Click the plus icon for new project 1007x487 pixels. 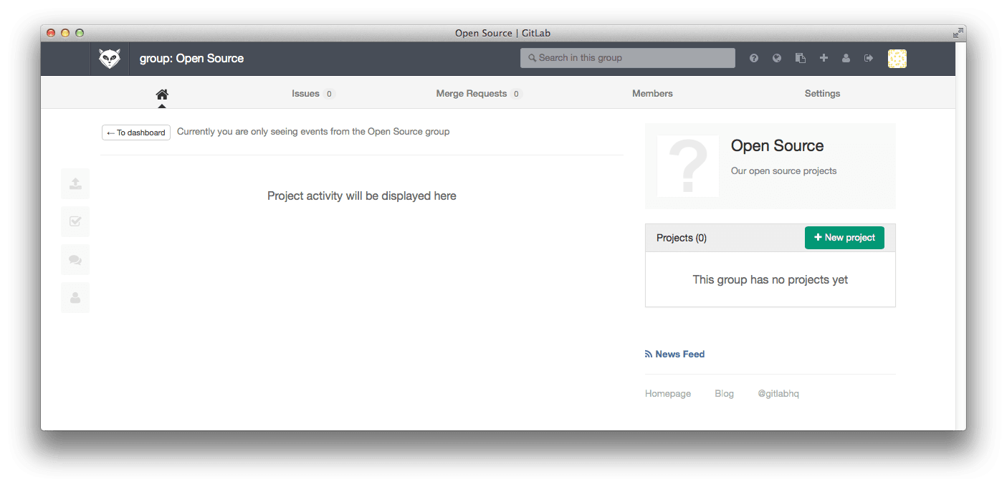[824, 58]
